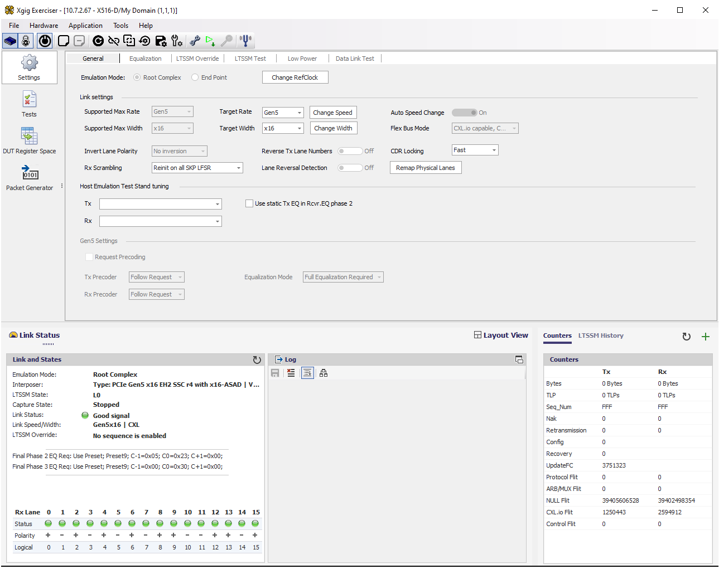Click the green plus icon in Counters

[x=706, y=337]
